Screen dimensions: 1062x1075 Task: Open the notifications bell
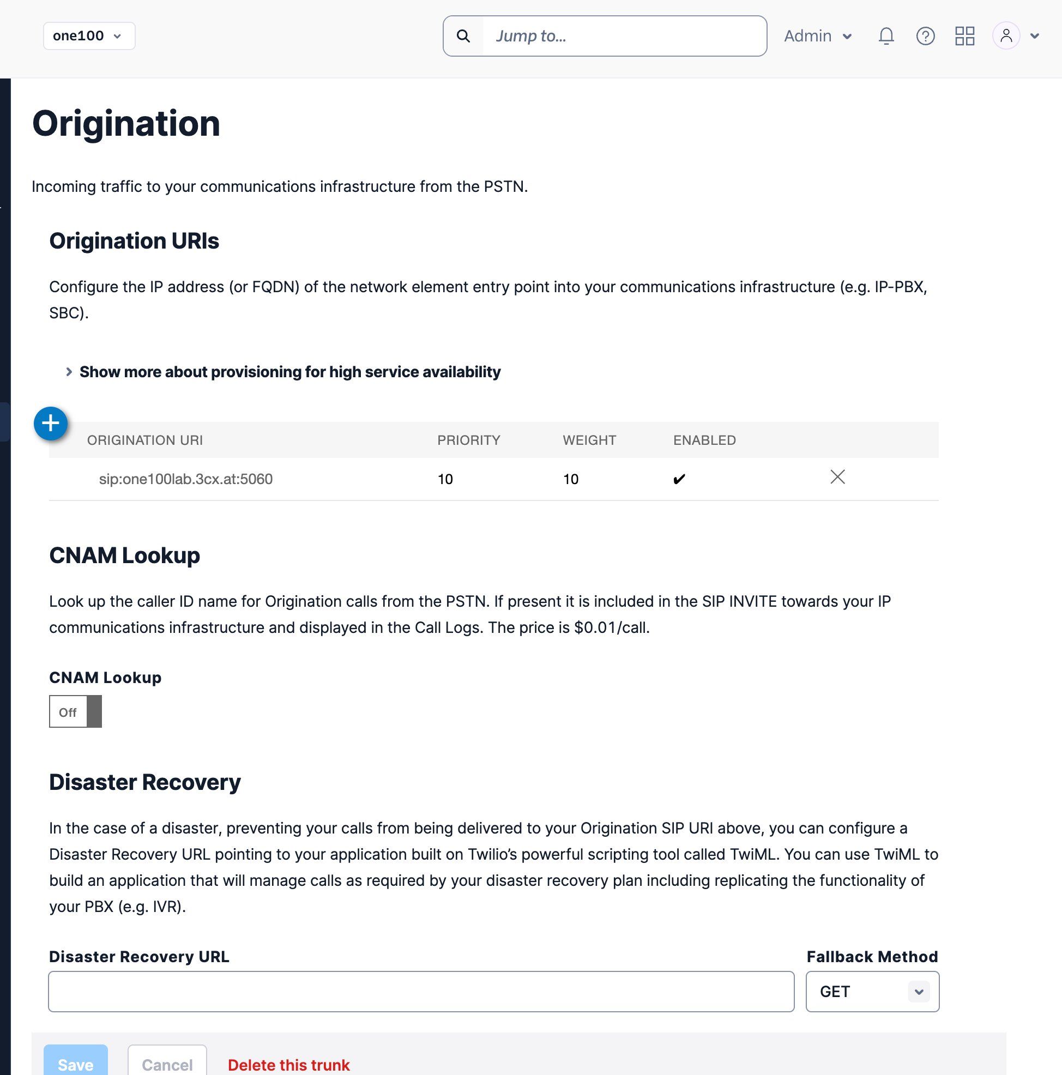(x=885, y=36)
